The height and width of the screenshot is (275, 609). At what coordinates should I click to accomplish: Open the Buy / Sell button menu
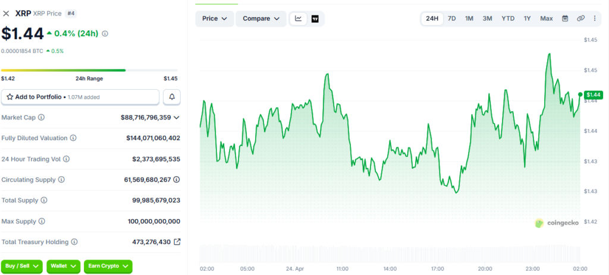click(x=23, y=266)
